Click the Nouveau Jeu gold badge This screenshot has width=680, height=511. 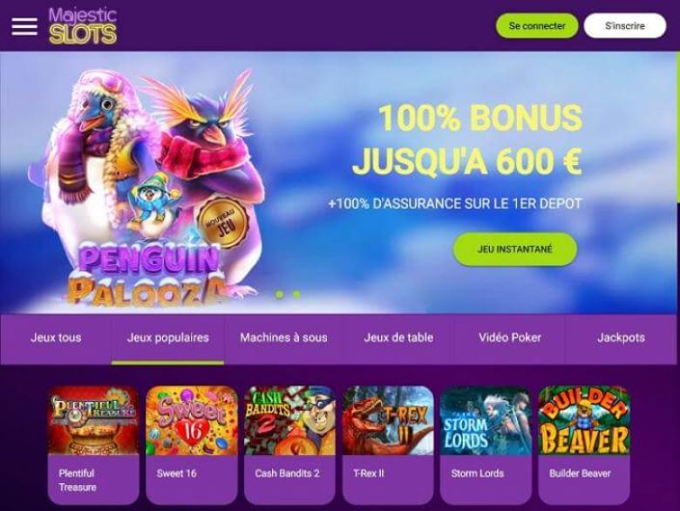point(223,222)
